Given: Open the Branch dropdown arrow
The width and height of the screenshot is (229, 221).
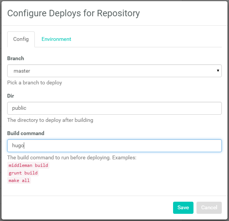Looking at the screenshot, I should coord(218,71).
